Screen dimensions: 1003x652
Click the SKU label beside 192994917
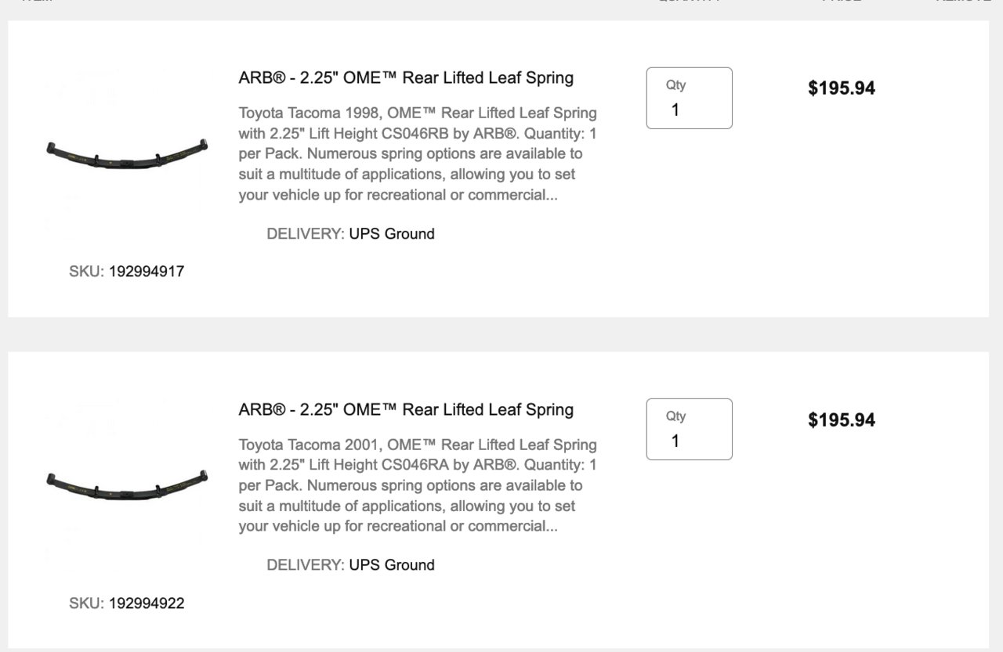pyautogui.click(x=86, y=272)
